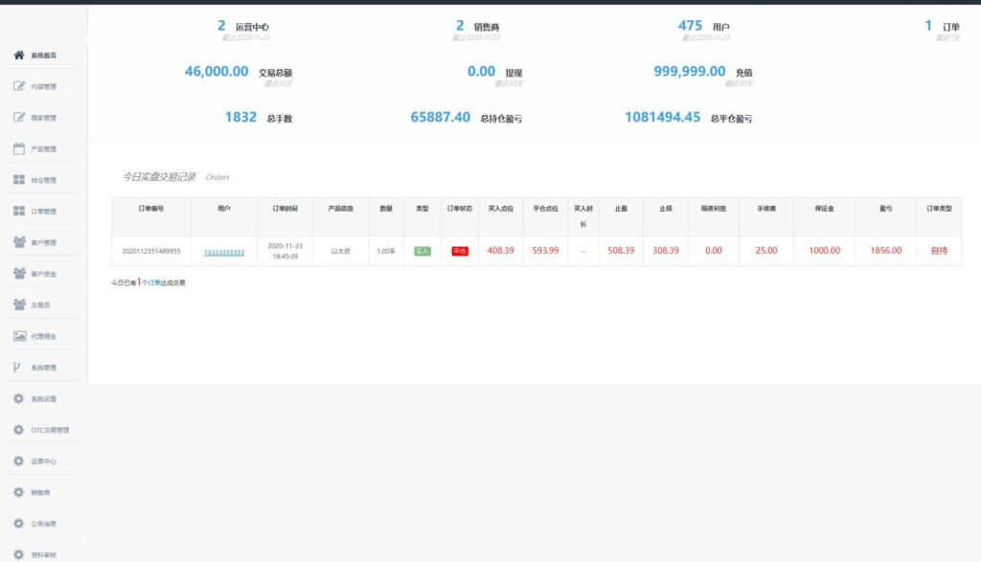Click the margin value 1000.00
The height and width of the screenshot is (562, 981).
coord(825,251)
